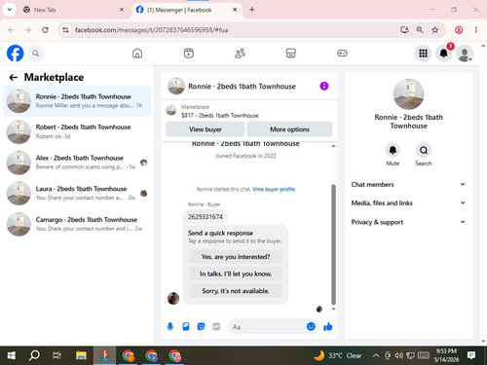The height and width of the screenshot is (365, 487).
Task: Open the Camargo - 2beds 1bath Townhouse conversation
Action: tap(77, 224)
